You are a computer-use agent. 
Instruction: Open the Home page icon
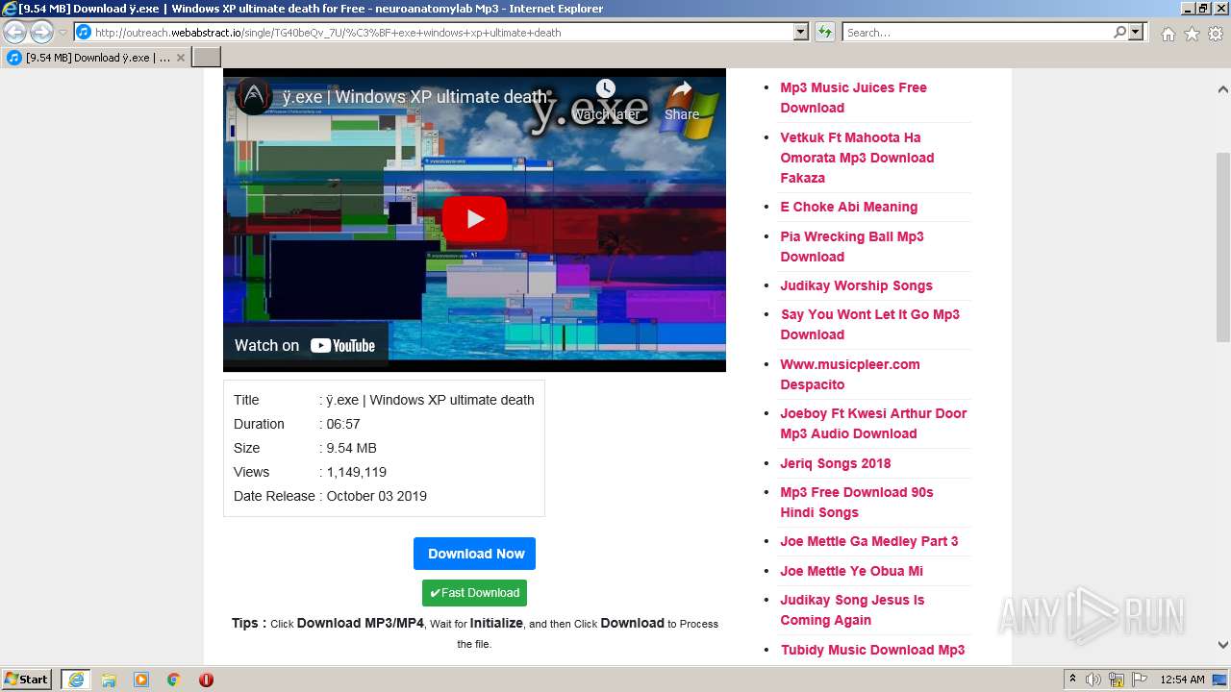1168,34
